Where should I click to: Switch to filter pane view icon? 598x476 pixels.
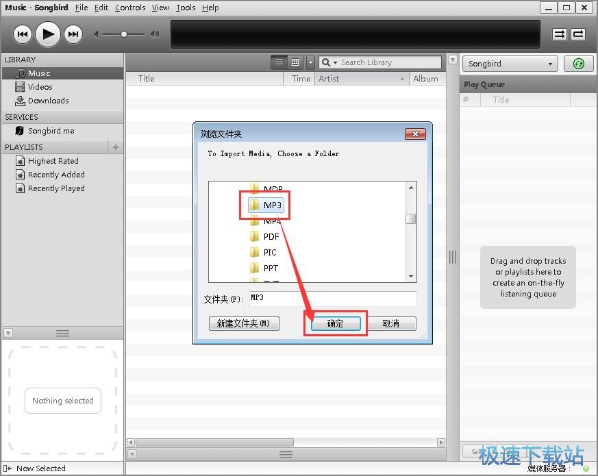click(x=295, y=62)
